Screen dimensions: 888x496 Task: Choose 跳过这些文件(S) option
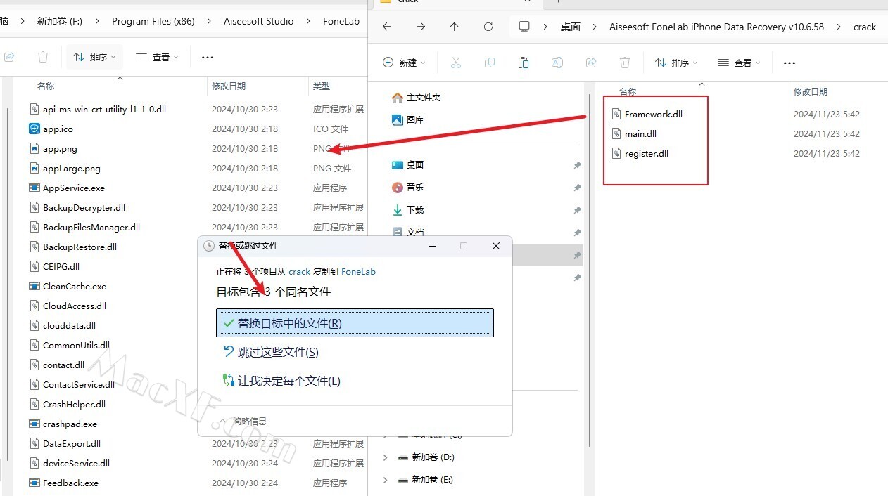click(x=278, y=352)
